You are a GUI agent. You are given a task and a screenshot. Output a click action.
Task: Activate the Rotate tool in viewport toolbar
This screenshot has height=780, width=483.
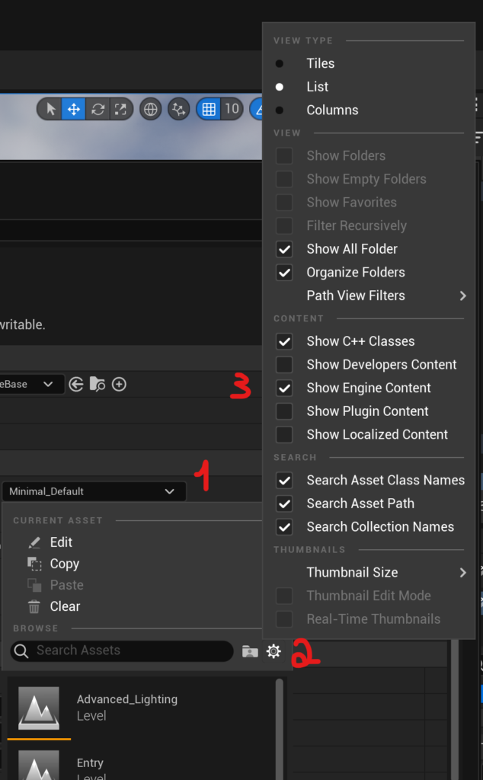click(98, 109)
